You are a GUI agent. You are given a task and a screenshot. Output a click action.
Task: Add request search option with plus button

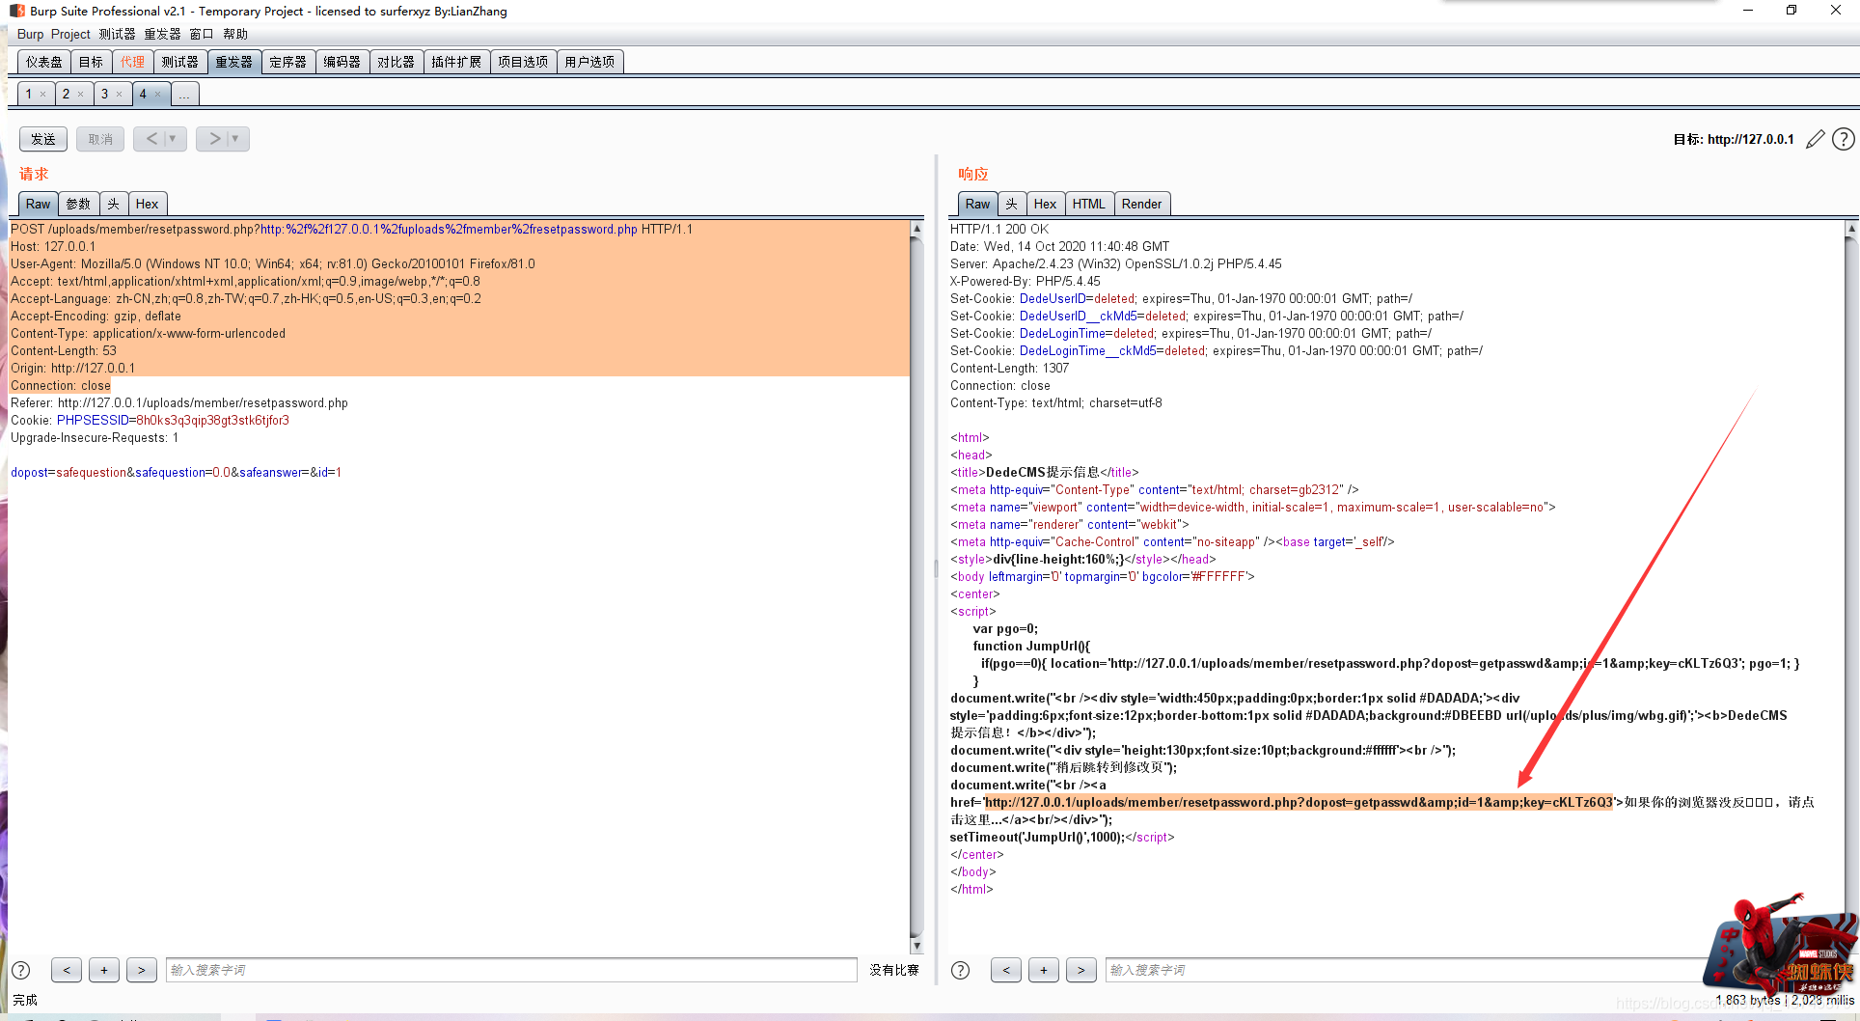(x=104, y=970)
